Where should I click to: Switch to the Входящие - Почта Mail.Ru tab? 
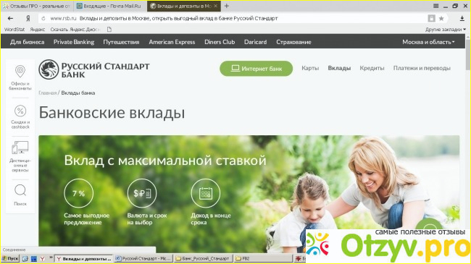pyautogui.click(x=109, y=6)
